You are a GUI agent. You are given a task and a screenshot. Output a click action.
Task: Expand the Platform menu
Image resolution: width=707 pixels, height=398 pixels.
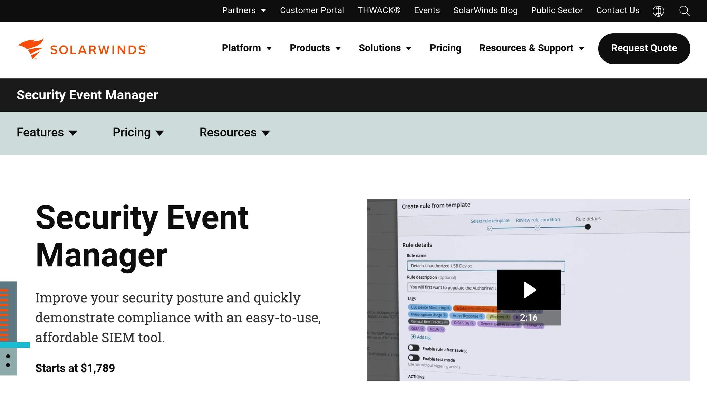246,48
